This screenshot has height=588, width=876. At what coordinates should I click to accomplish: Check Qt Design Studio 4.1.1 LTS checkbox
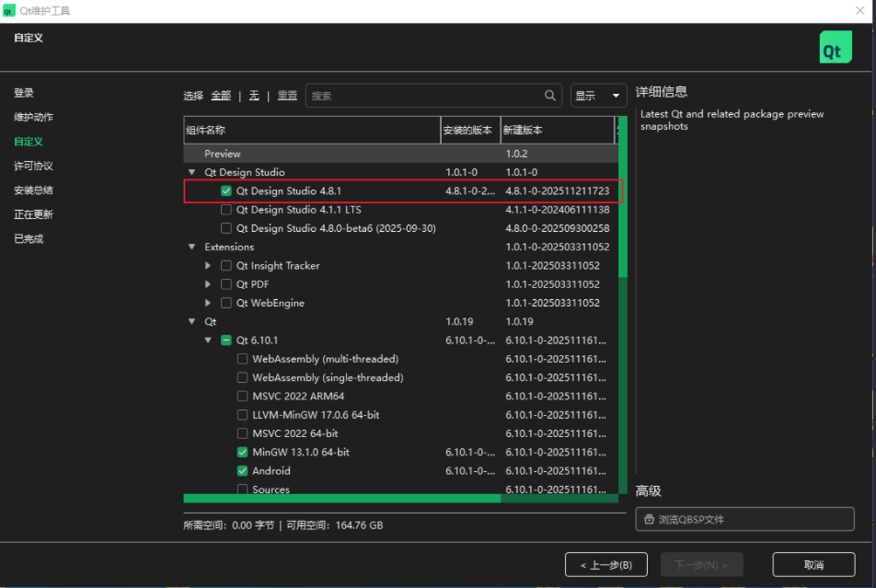click(225, 210)
